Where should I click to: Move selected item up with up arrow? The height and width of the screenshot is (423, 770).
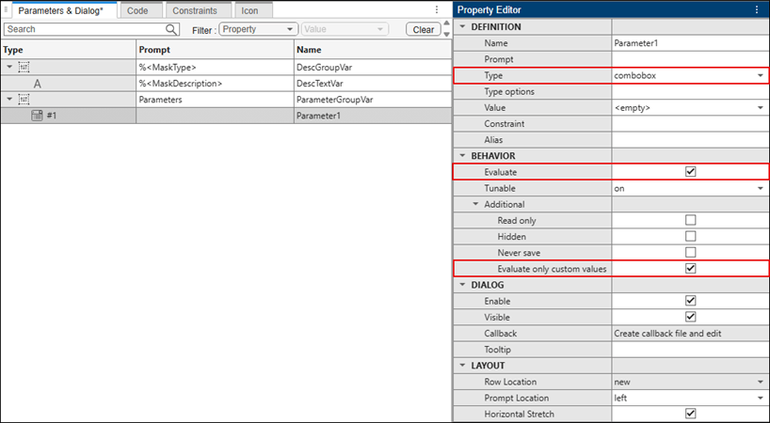point(446,23)
